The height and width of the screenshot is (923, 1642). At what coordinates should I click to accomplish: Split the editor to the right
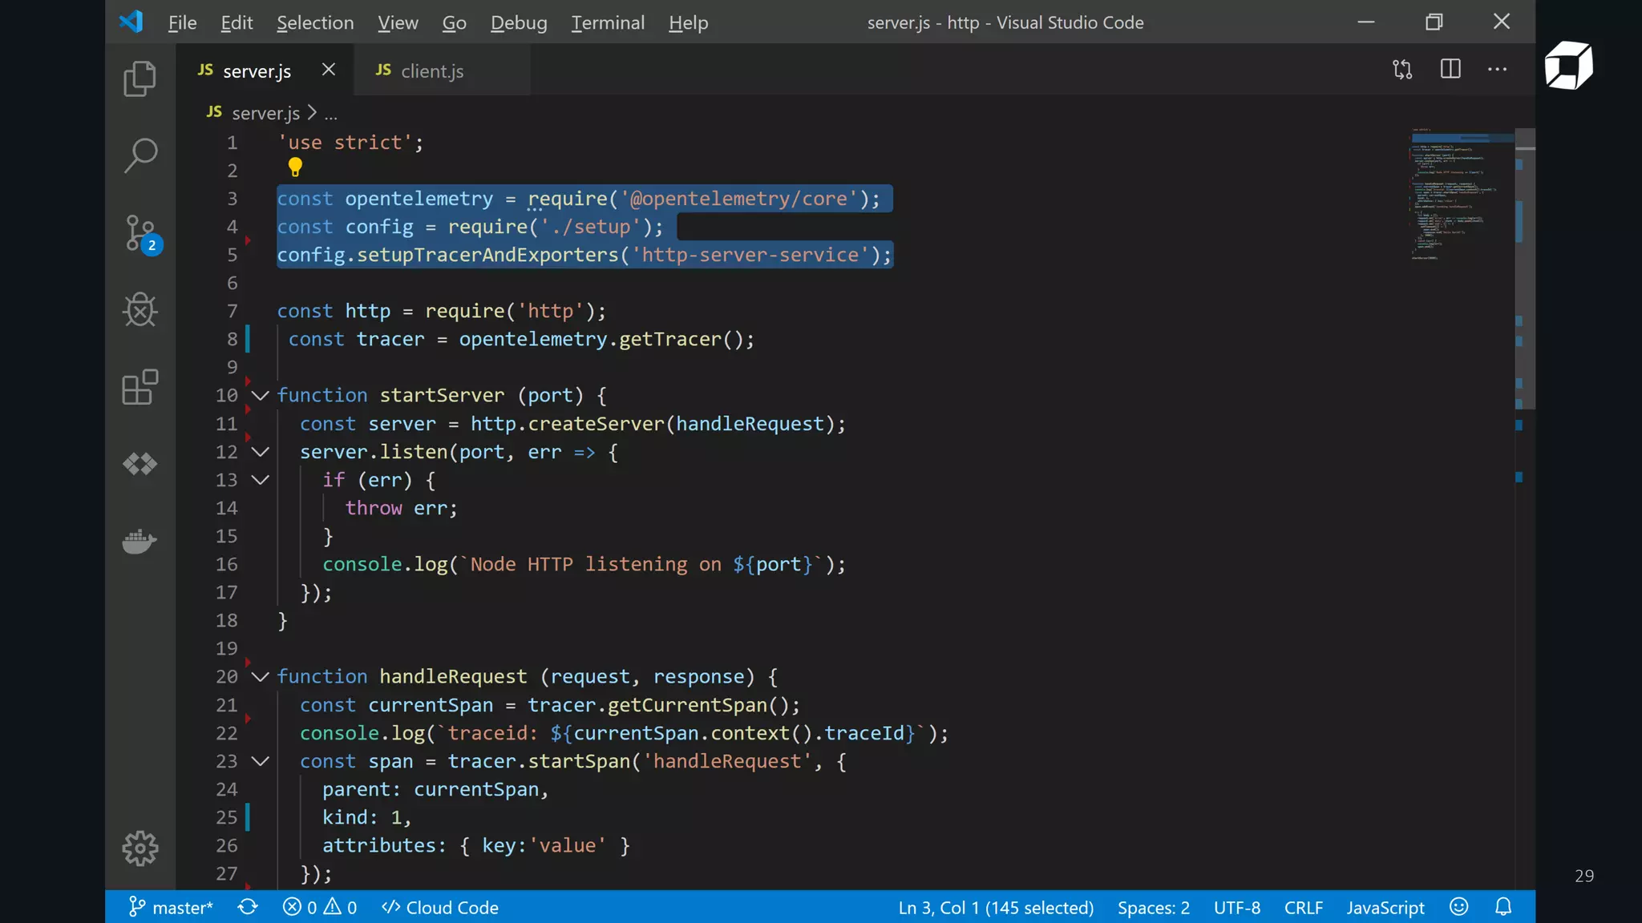pos(1450,70)
